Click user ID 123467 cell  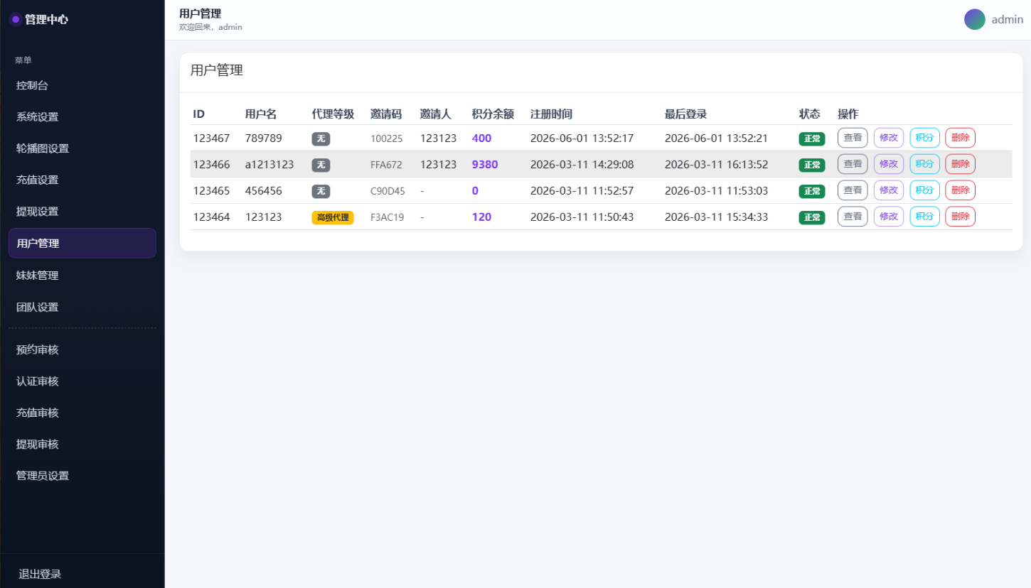point(212,138)
